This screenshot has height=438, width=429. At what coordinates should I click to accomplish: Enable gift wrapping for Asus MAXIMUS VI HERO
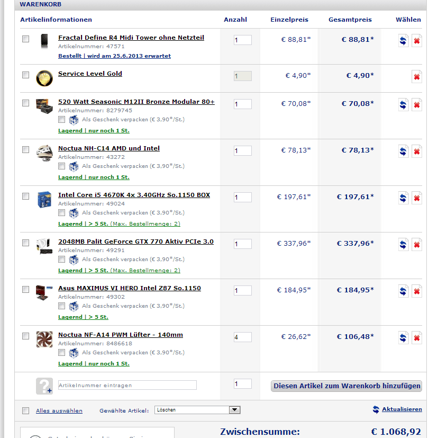(62, 306)
